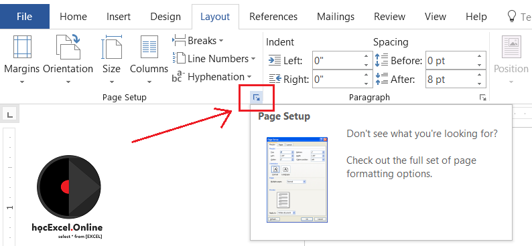This screenshot has height=246, width=532.
Task: Click the Spacing After input field
Action: (450, 79)
